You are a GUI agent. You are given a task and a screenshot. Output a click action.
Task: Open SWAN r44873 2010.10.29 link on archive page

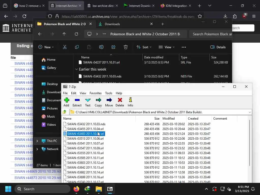pos(38,178)
